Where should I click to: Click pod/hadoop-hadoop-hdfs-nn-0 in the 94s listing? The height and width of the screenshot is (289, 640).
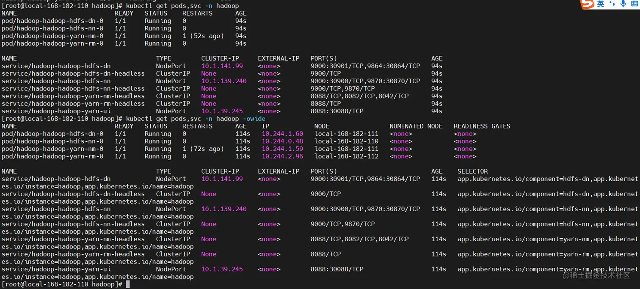pos(52,28)
